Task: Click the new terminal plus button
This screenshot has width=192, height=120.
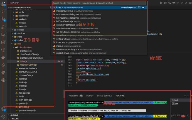Action: pos(185,96)
